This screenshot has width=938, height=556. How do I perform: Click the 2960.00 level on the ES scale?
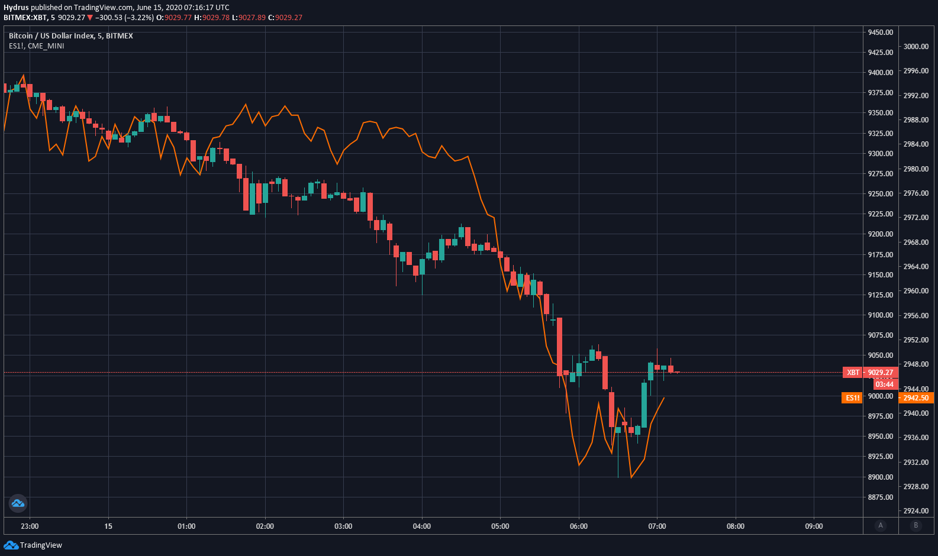(916, 291)
